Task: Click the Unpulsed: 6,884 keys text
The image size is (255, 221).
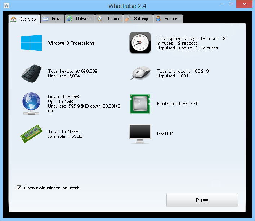Action: (64, 76)
